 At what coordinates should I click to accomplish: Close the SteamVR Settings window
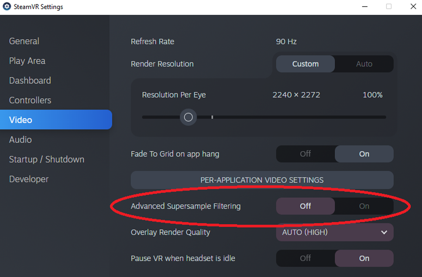click(x=413, y=7)
